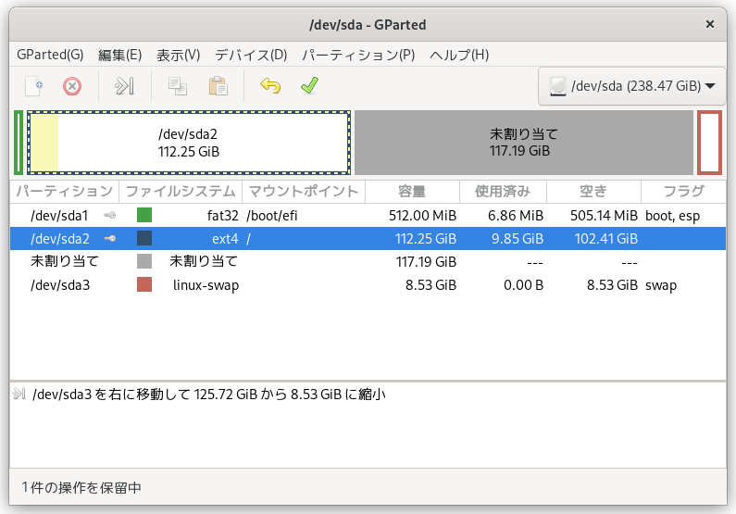Screen dimensions: 736x514
Task: Click the 512.00 MiB size cell
Action: click(x=422, y=216)
